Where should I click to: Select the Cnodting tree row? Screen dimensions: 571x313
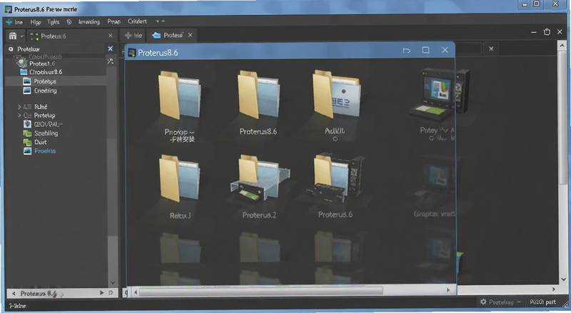point(56,91)
